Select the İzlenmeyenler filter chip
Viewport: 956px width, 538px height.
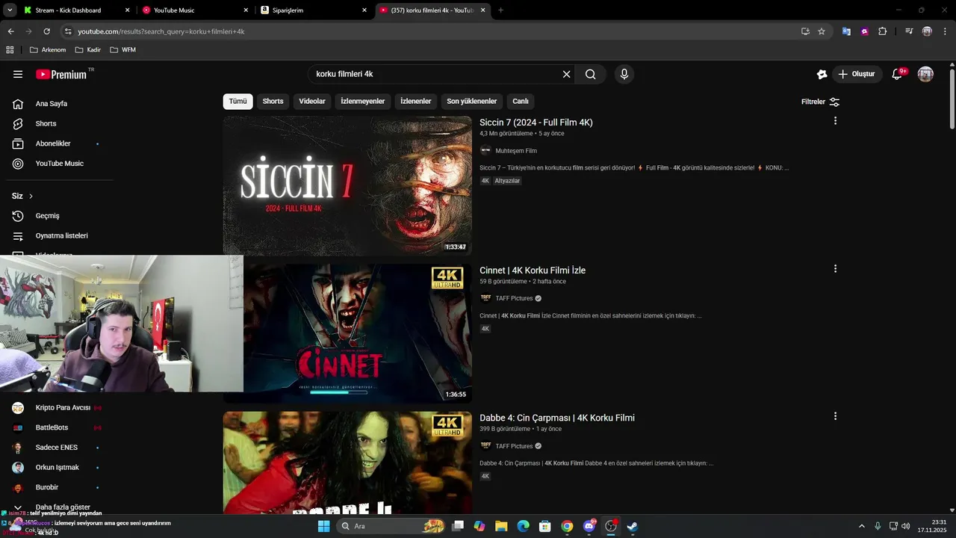tap(363, 101)
